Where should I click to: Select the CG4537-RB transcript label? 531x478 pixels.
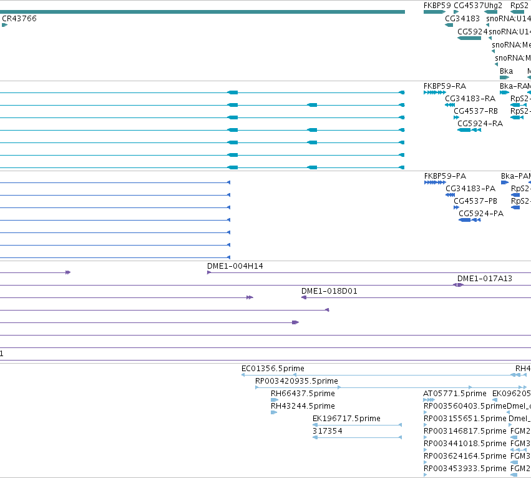click(476, 111)
